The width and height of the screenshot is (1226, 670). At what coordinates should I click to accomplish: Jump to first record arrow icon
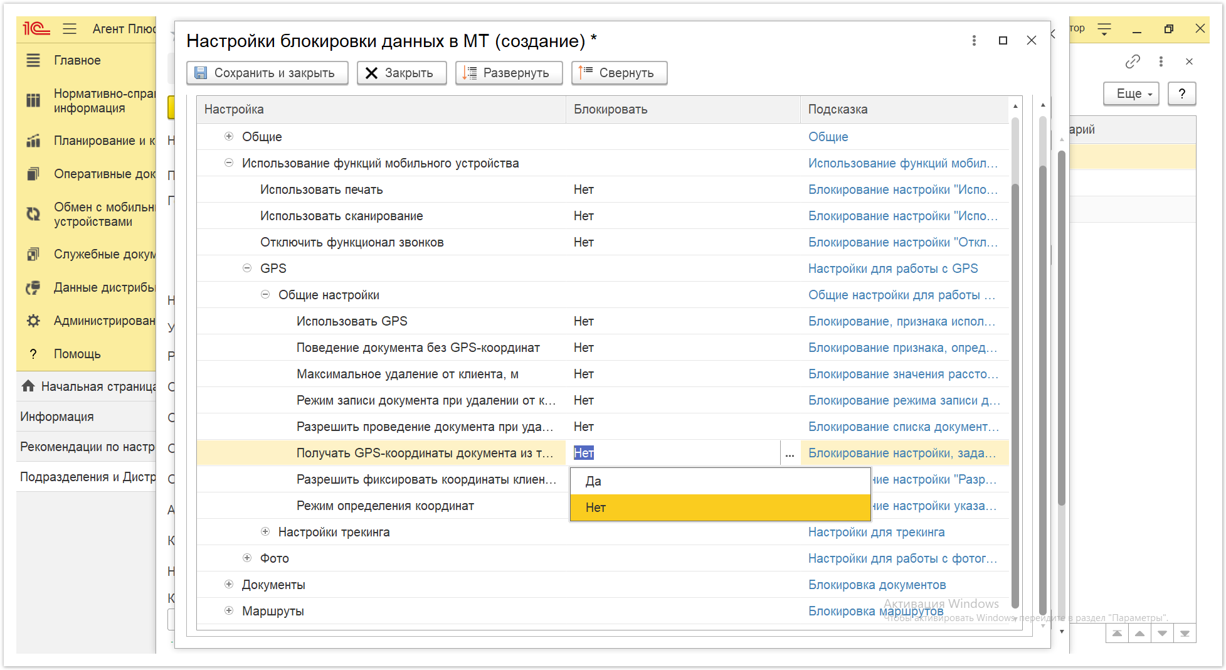click(1117, 634)
